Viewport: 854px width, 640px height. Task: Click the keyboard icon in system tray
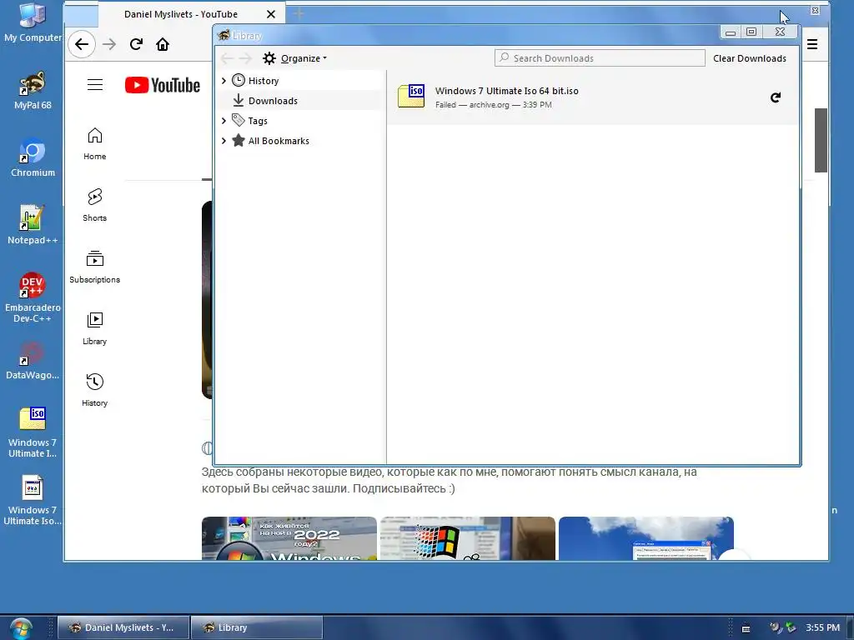click(x=746, y=628)
